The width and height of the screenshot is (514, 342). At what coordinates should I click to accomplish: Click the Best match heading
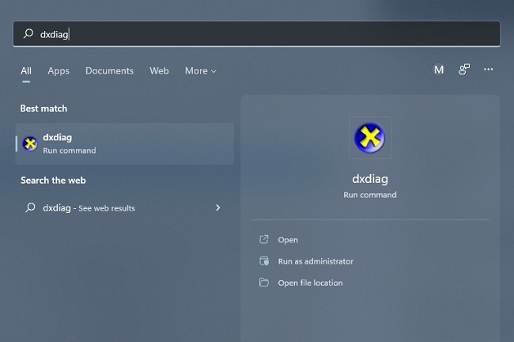tap(43, 108)
